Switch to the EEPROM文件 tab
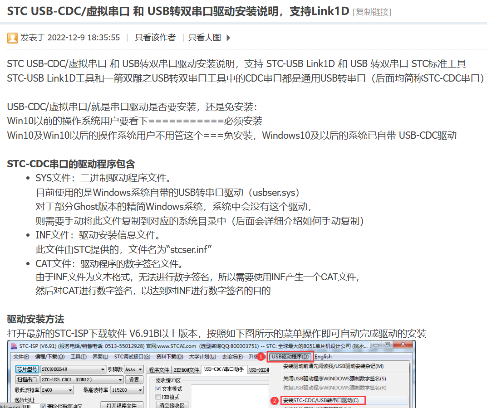The height and width of the screenshot is (408, 487). tap(187, 370)
